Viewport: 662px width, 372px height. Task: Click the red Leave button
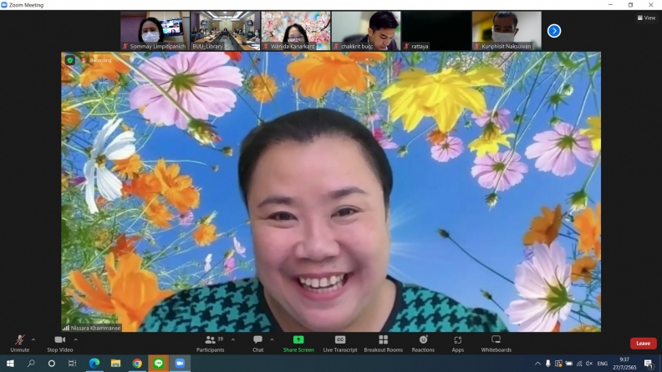point(643,343)
